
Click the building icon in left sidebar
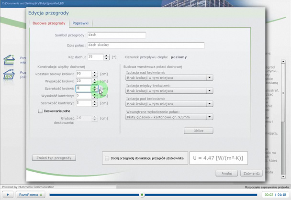[9, 59]
